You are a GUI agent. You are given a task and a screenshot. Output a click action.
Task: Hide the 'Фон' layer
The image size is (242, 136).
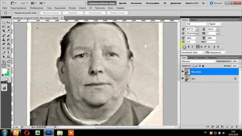point(183,79)
